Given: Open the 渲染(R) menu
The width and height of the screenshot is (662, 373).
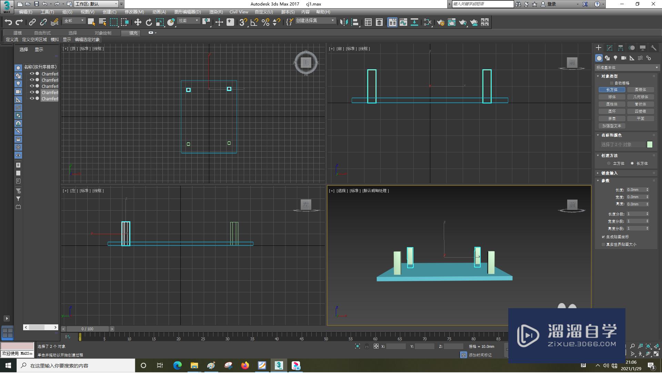Looking at the screenshot, I should point(216,12).
